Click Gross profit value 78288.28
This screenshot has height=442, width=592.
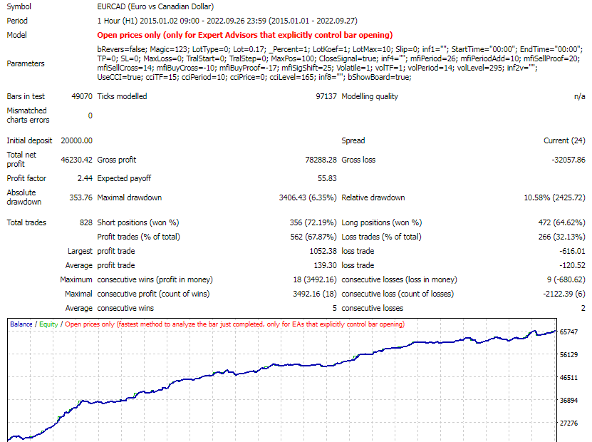coord(321,160)
